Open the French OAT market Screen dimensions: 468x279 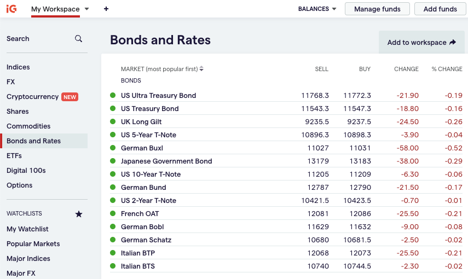(140, 214)
